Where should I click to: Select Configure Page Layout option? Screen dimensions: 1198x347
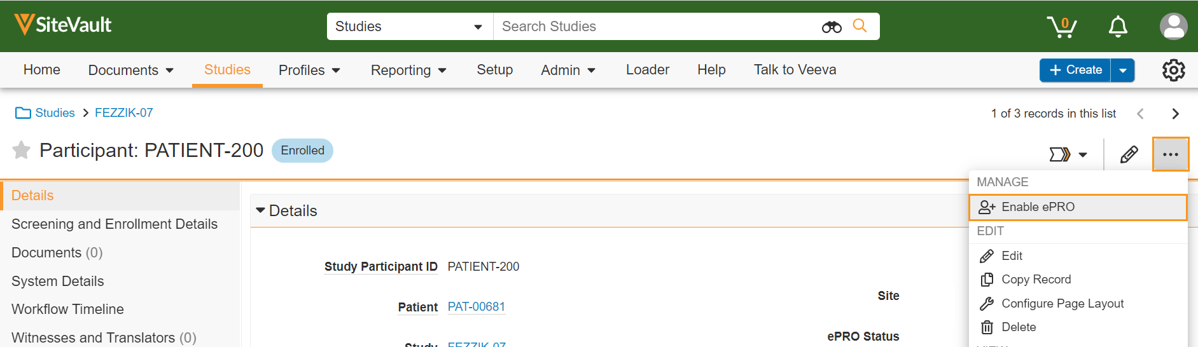pos(1062,304)
